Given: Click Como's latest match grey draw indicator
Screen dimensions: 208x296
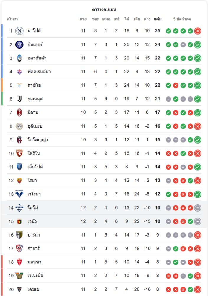Looking at the screenshot, I should (x=198, y=208).
